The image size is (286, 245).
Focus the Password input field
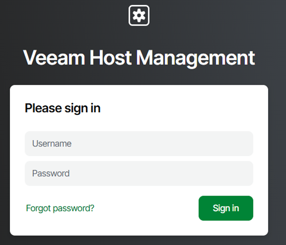point(139,173)
